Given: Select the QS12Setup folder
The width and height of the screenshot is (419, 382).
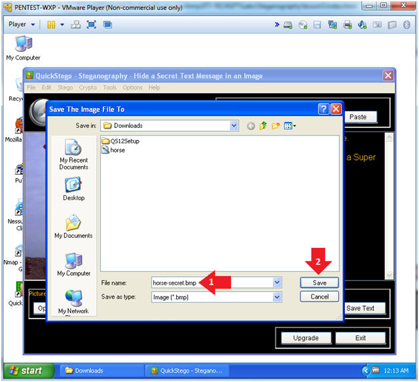Looking at the screenshot, I should coord(121,141).
